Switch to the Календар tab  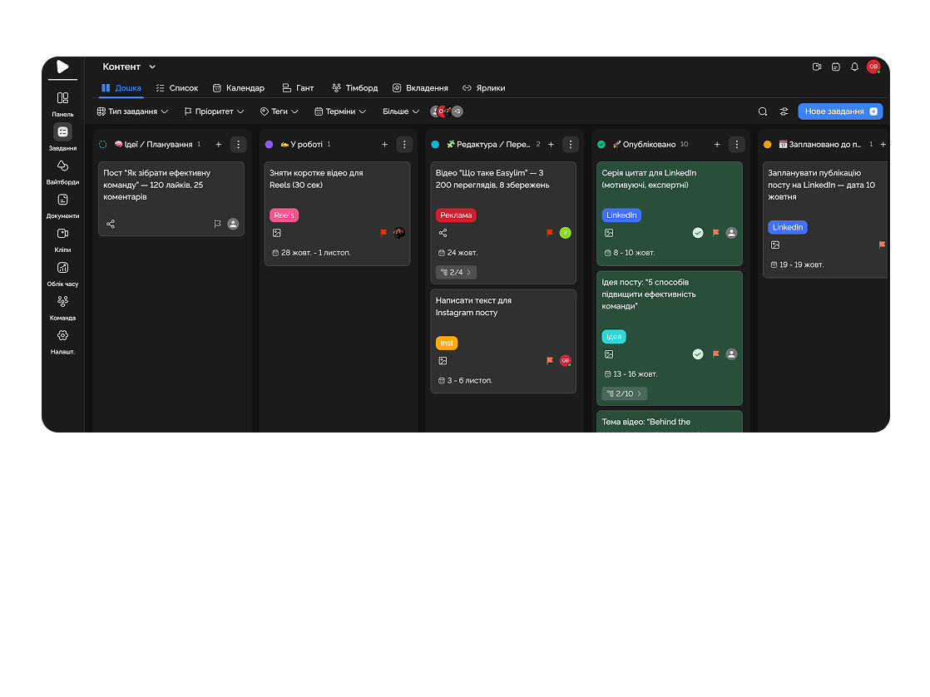pos(238,88)
